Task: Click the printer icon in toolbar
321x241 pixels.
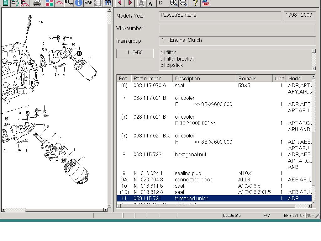Action: (37, 3)
